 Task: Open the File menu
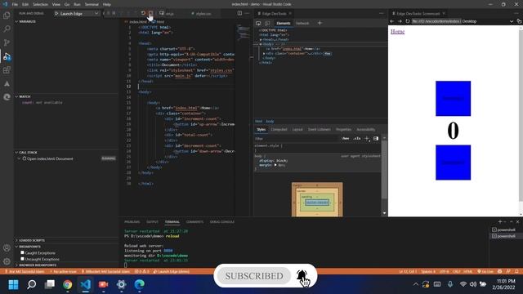(x=15, y=5)
